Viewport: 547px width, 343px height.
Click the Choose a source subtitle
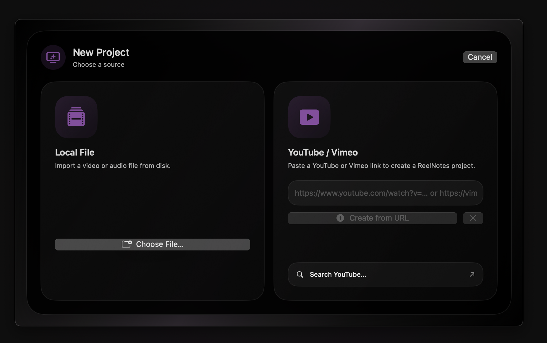coord(98,64)
